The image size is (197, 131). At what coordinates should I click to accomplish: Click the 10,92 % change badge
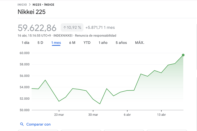click(x=72, y=27)
